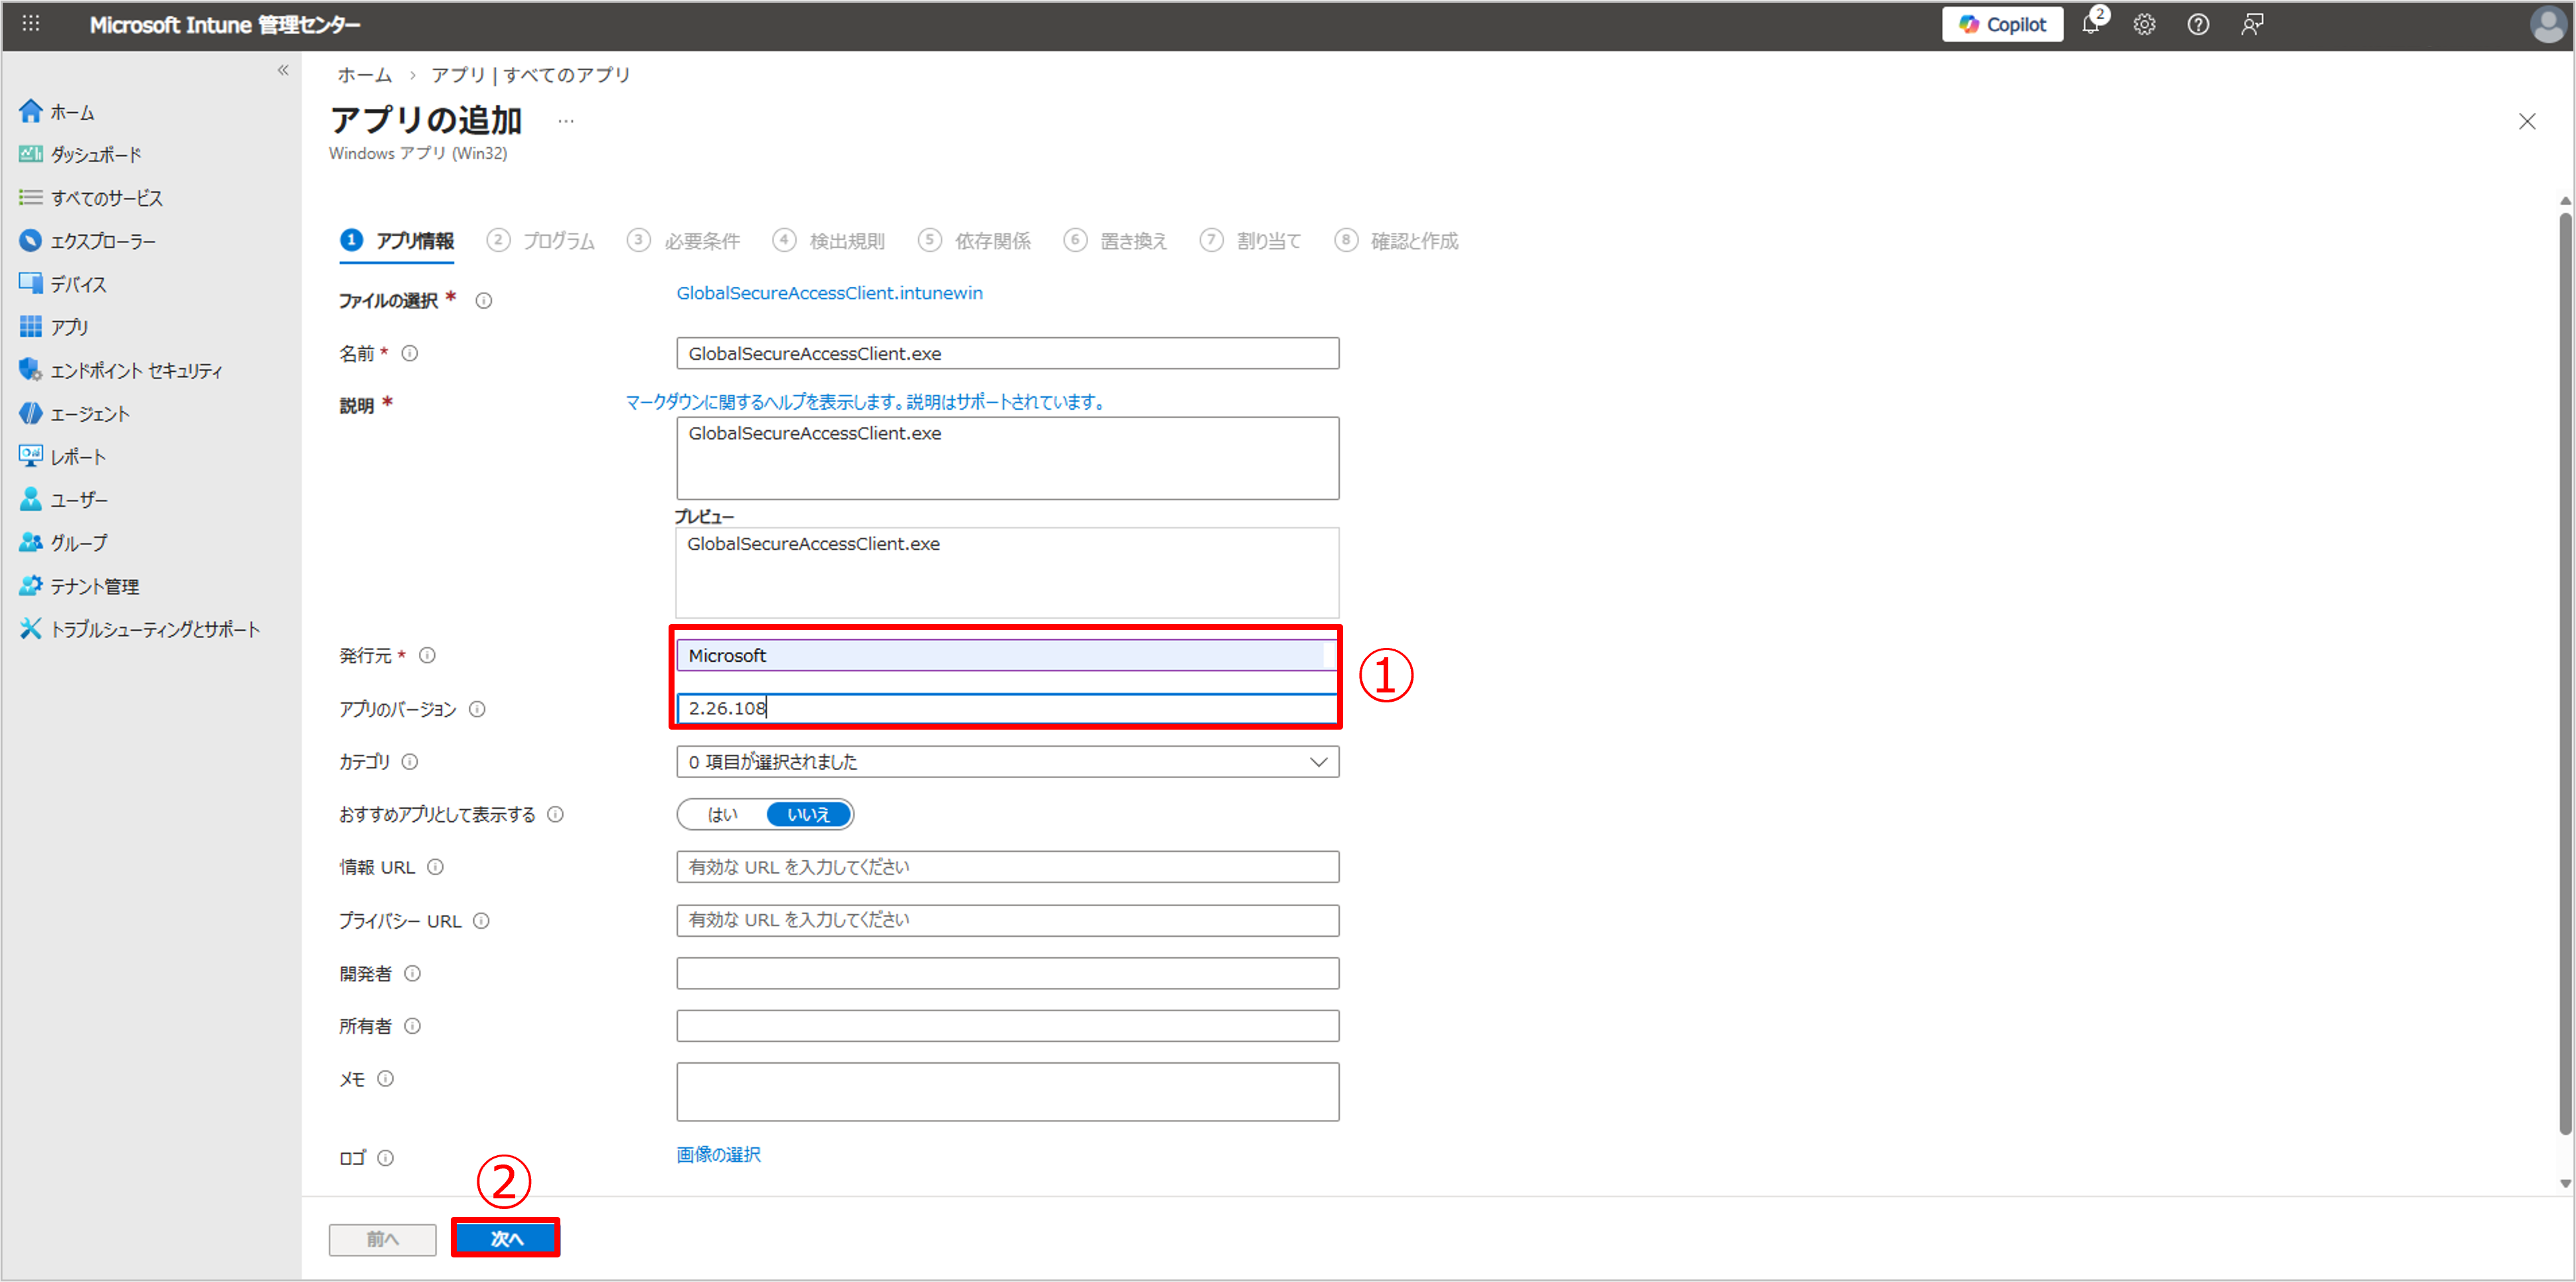Click the help question mark icon
Screen dimensions: 2576x1282
click(x=2198, y=24)
